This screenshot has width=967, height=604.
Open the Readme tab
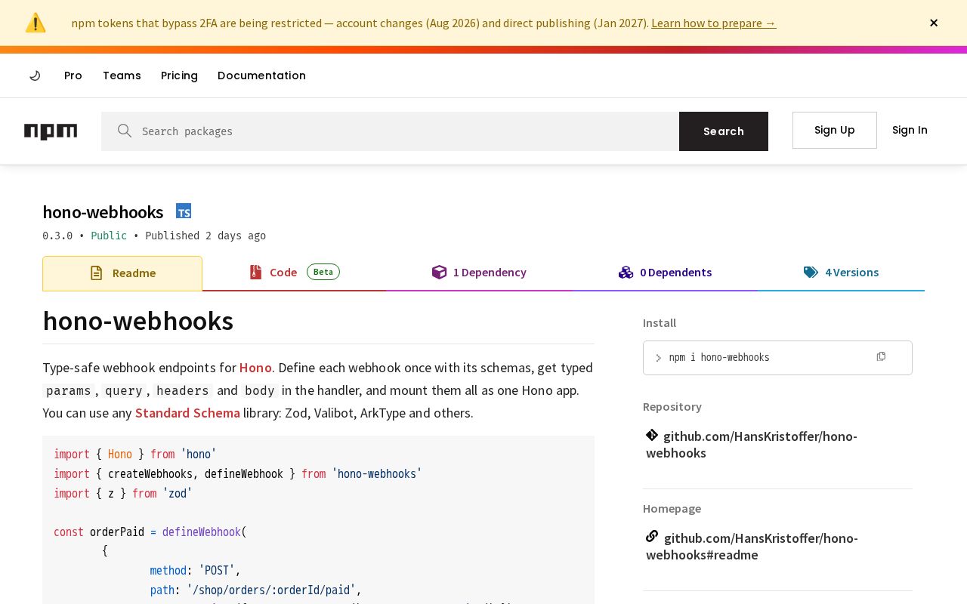pyautogui.click(x=122, y=273)
